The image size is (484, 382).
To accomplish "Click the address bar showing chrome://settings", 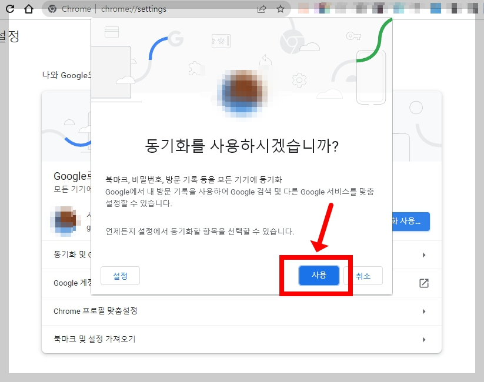I will [x=147, y=9].
